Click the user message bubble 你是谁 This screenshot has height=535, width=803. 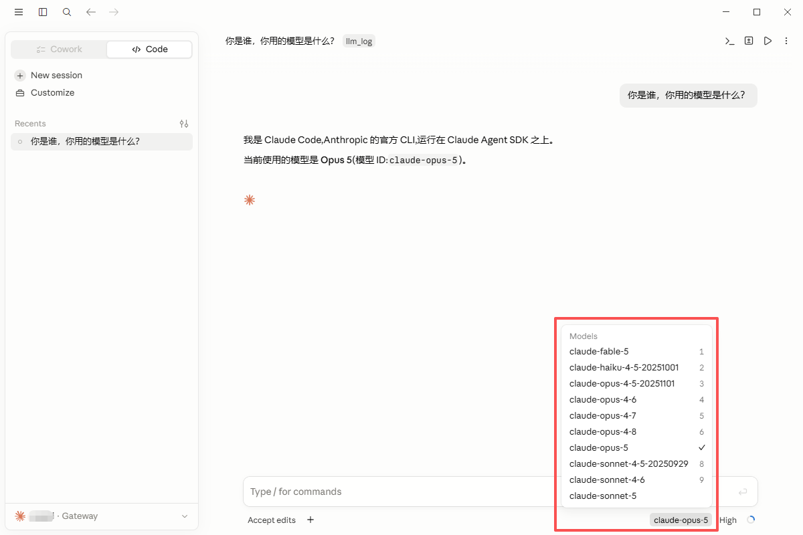689,95
